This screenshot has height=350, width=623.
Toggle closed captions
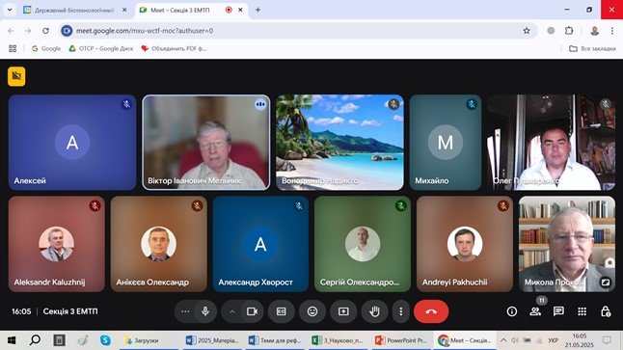282,311
